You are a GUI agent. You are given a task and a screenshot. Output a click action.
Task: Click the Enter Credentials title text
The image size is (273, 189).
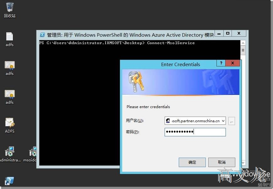[181, 65]
